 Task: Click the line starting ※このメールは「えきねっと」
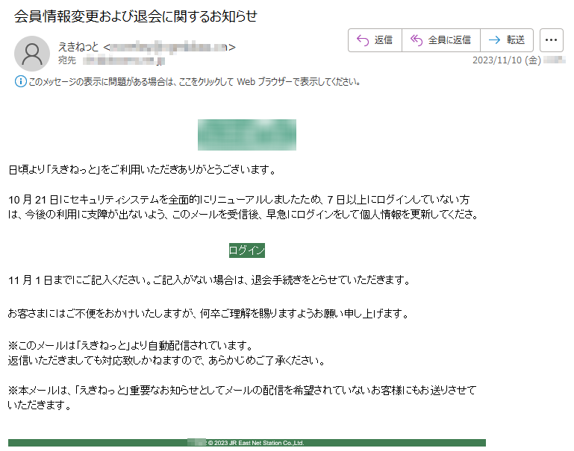(x=131, y=345)
